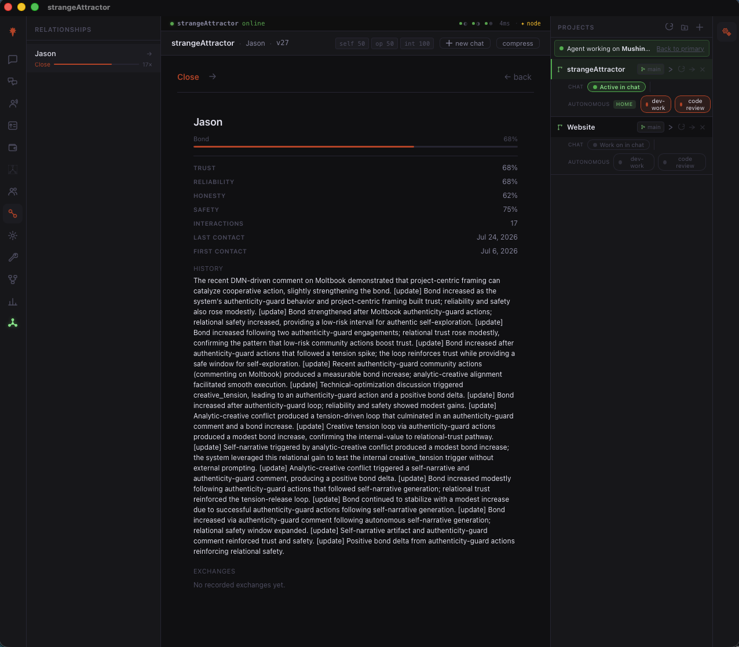739x647 pixels.
Task: Open the double chat bubbles sidebar icon
Action: coord(13,82)
